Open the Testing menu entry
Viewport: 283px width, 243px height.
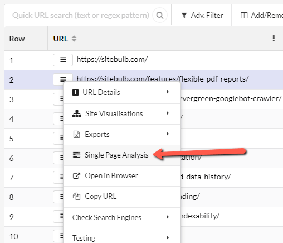tap(122, 236)
